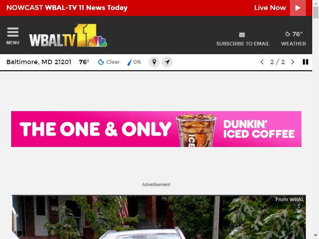The height and width of the screenshot is (239, 319).
Task: Click the 0% precipitation raindrop icon
Action: [129, 62]
